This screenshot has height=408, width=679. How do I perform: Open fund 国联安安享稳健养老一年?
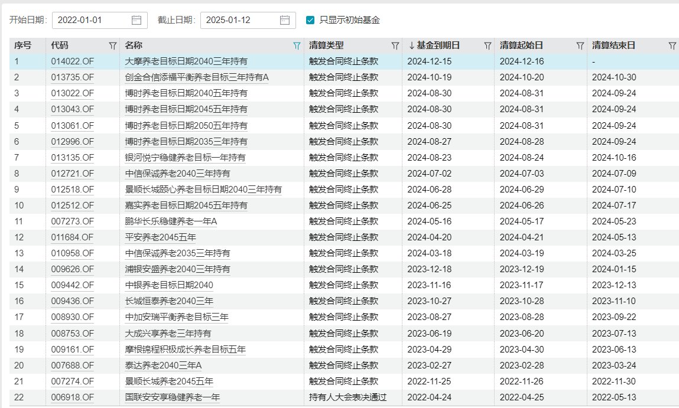click(x=173, y=397)
